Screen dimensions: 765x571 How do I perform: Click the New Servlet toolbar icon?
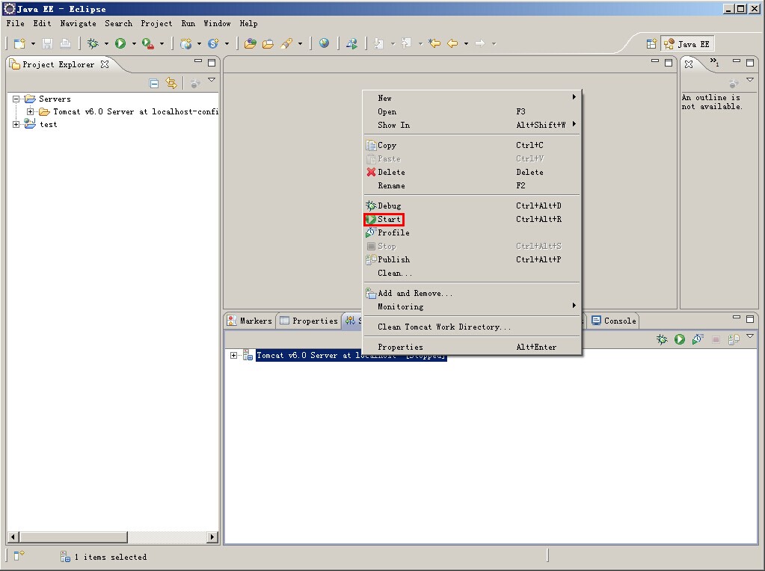coord(213,44)
